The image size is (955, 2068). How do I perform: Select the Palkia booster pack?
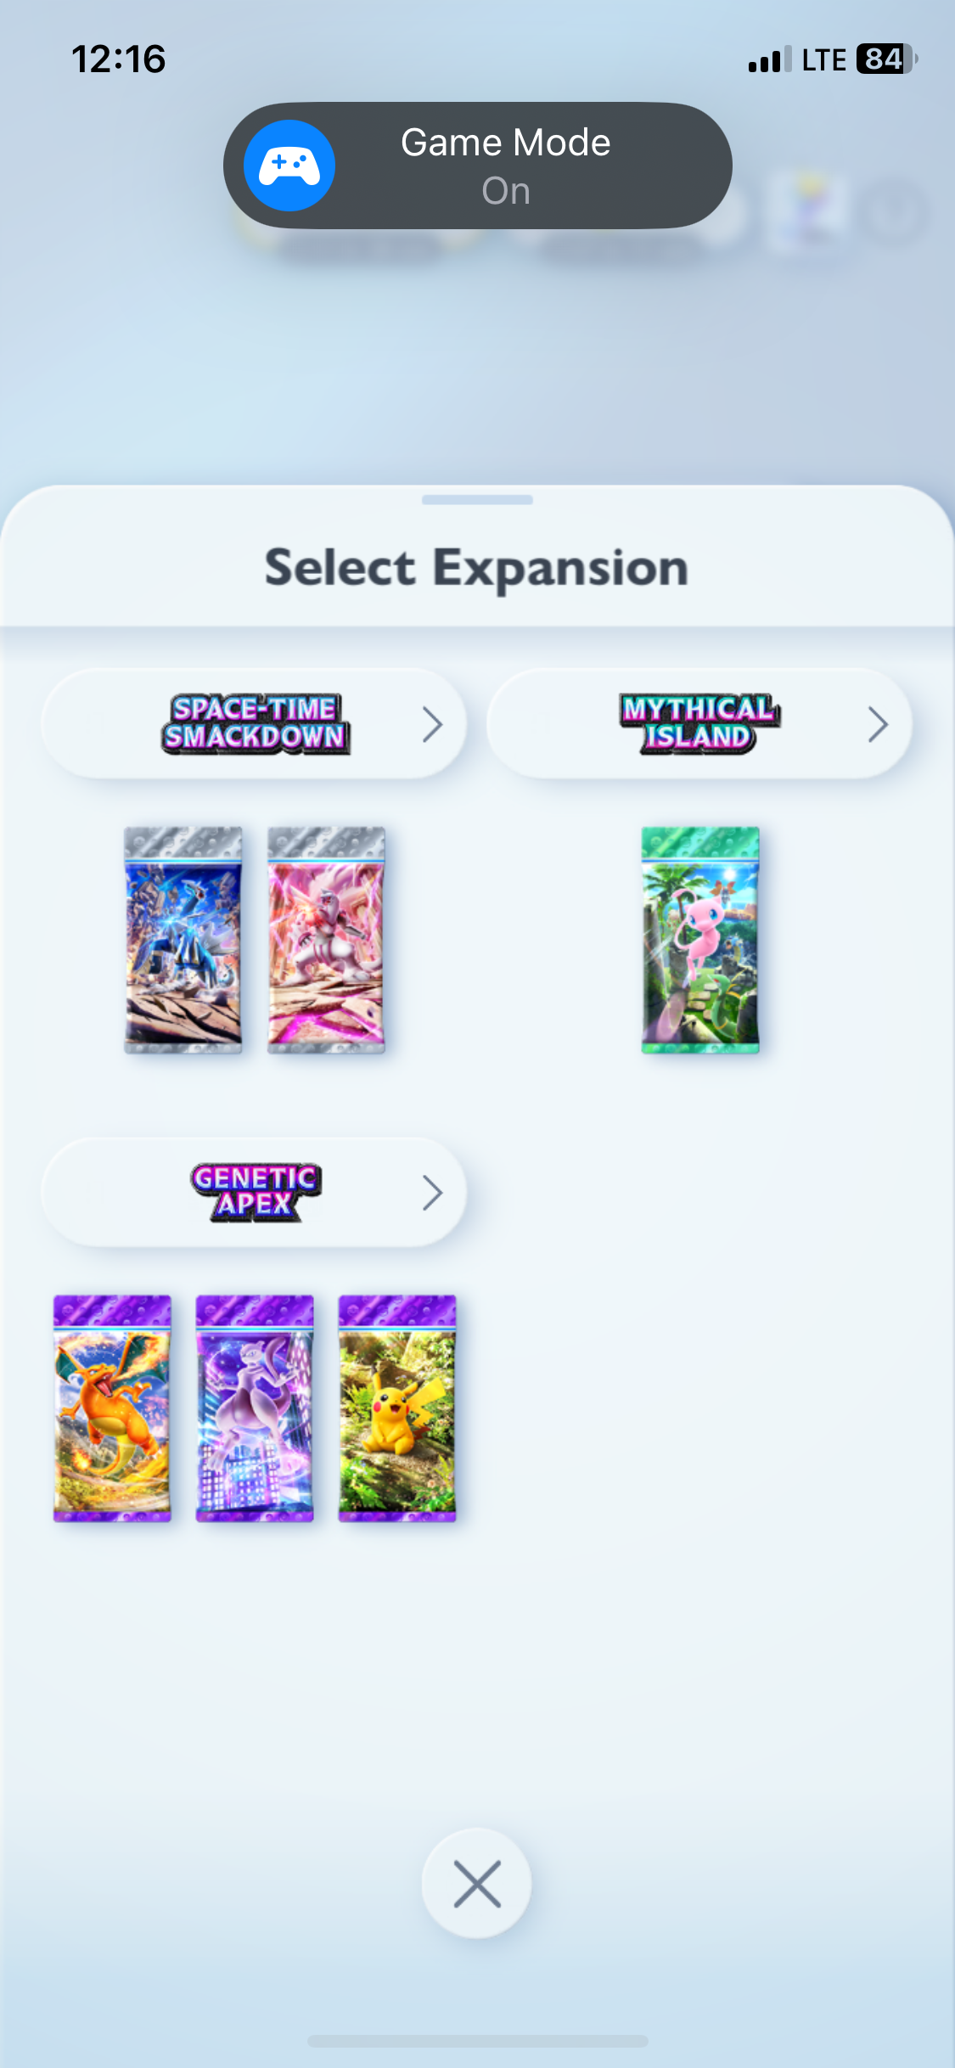click(x=326, y=940)
